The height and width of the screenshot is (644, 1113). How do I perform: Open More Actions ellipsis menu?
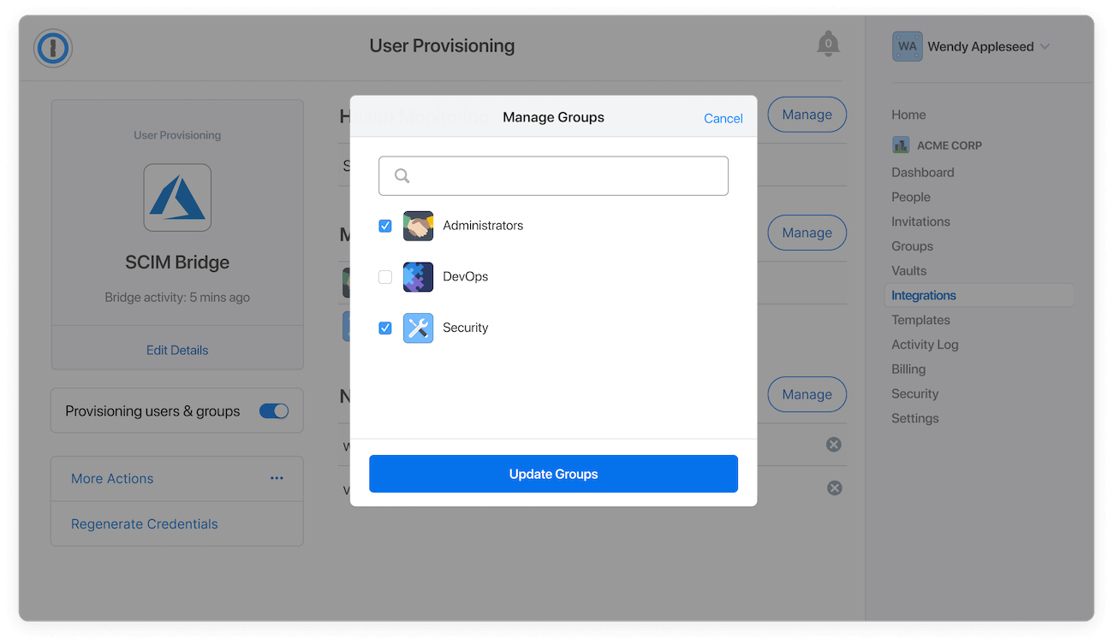277,478
